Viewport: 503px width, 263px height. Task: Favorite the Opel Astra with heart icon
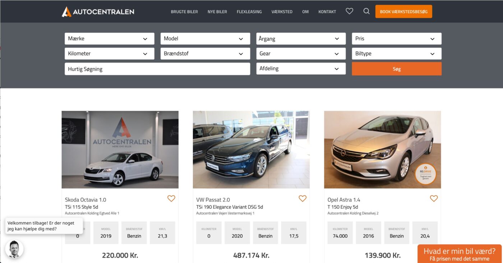click(x=434, y=198)
